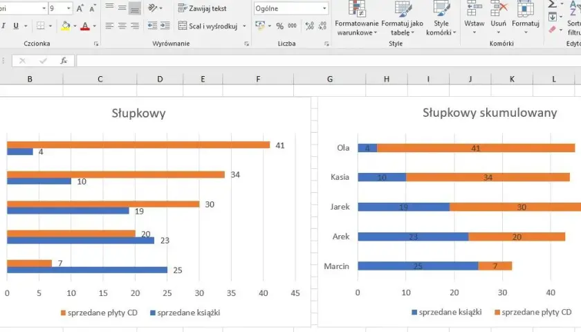Screen dimensions: 581x332
Task: Select column G header
Action: click(x=330, y=79)
